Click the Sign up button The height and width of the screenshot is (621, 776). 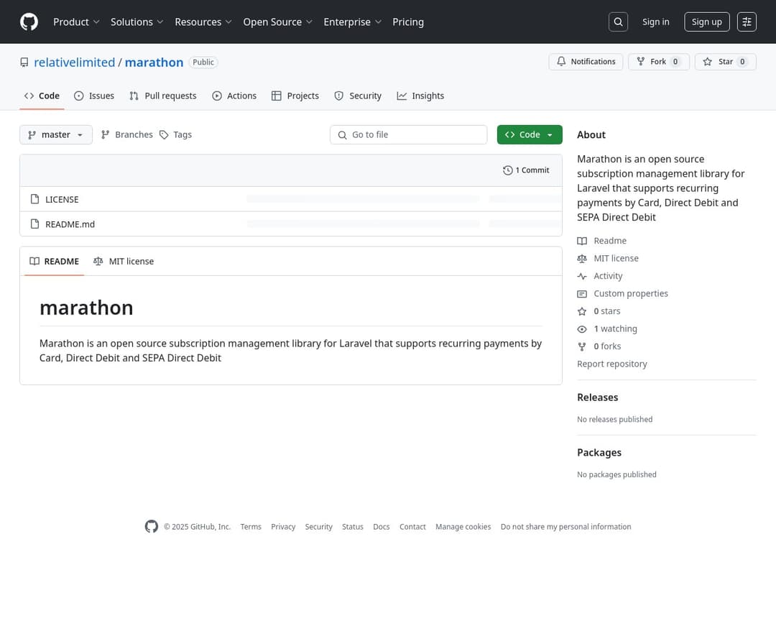coord(707,22)
